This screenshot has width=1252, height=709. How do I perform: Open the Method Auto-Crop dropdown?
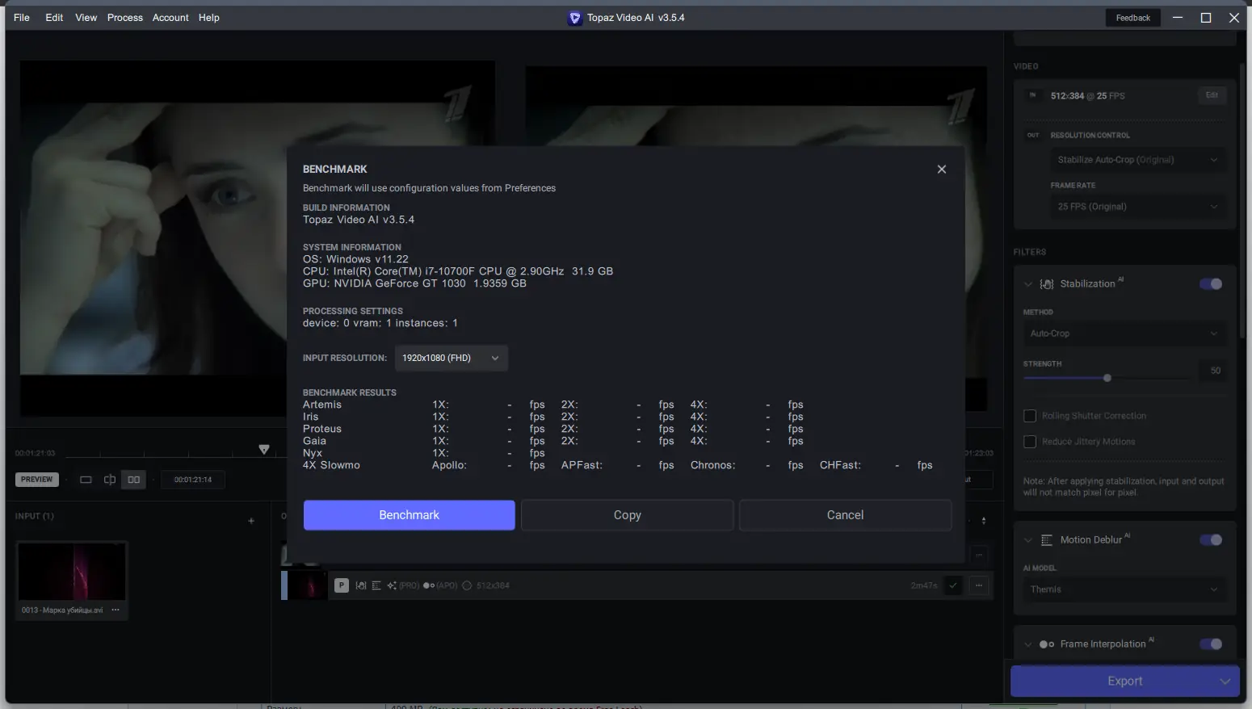coord(1124,334)
